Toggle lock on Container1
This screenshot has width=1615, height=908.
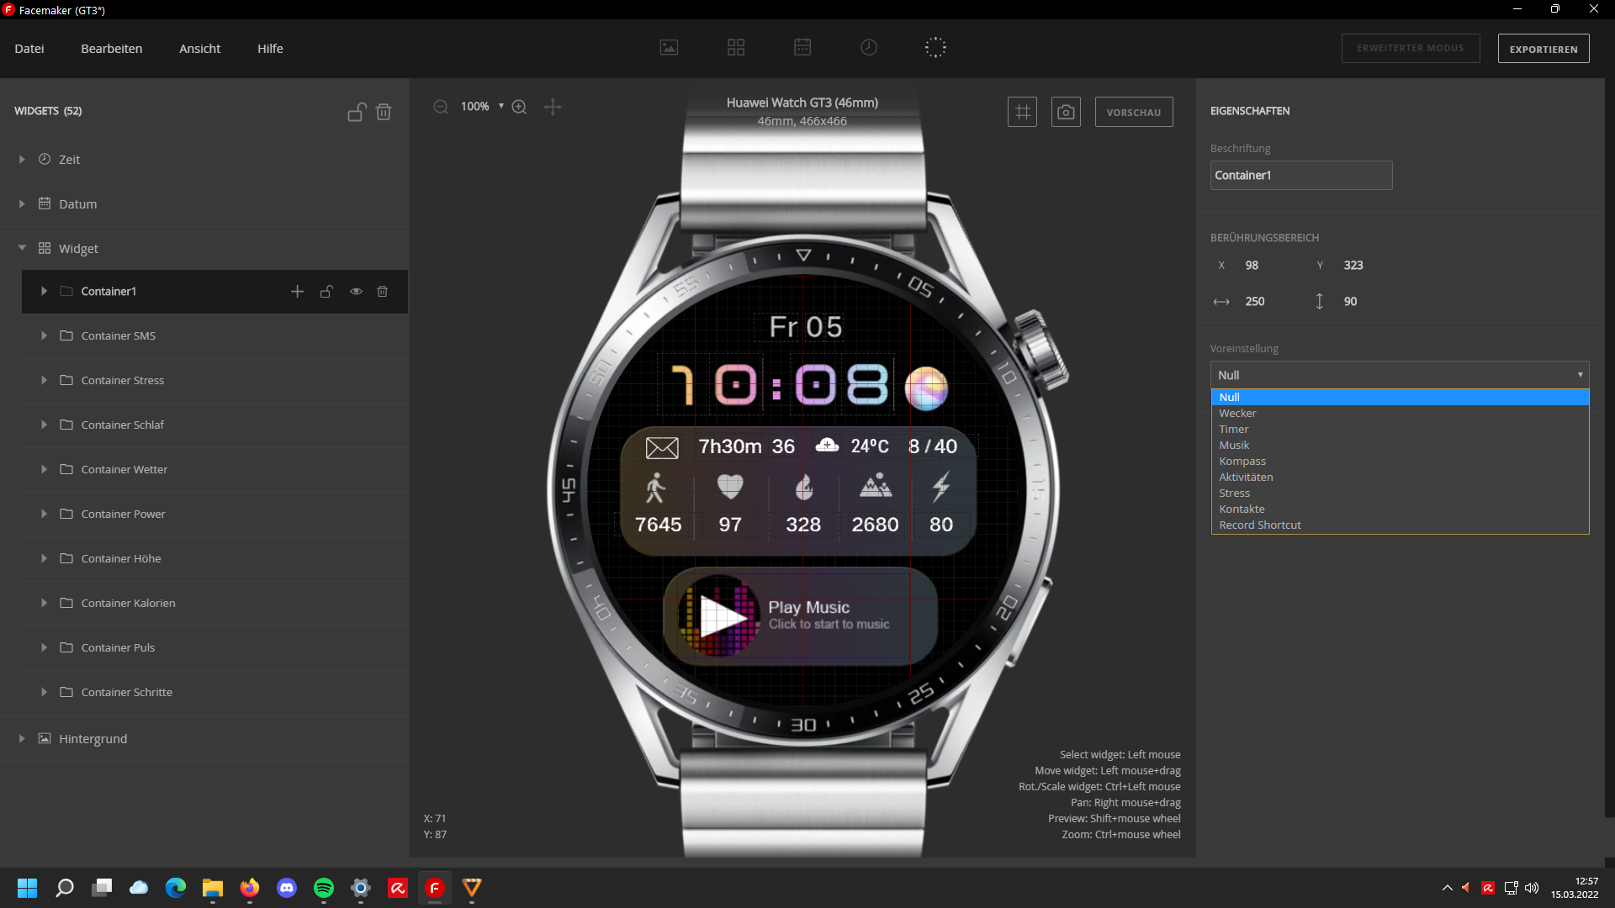tap(326, 292)
